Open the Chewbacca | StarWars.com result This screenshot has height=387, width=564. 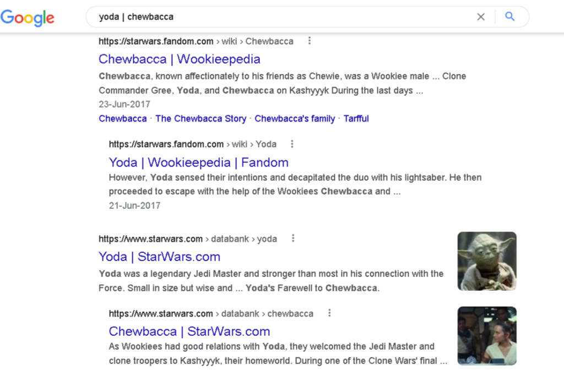pyautogui.click(x=189, y=331)
